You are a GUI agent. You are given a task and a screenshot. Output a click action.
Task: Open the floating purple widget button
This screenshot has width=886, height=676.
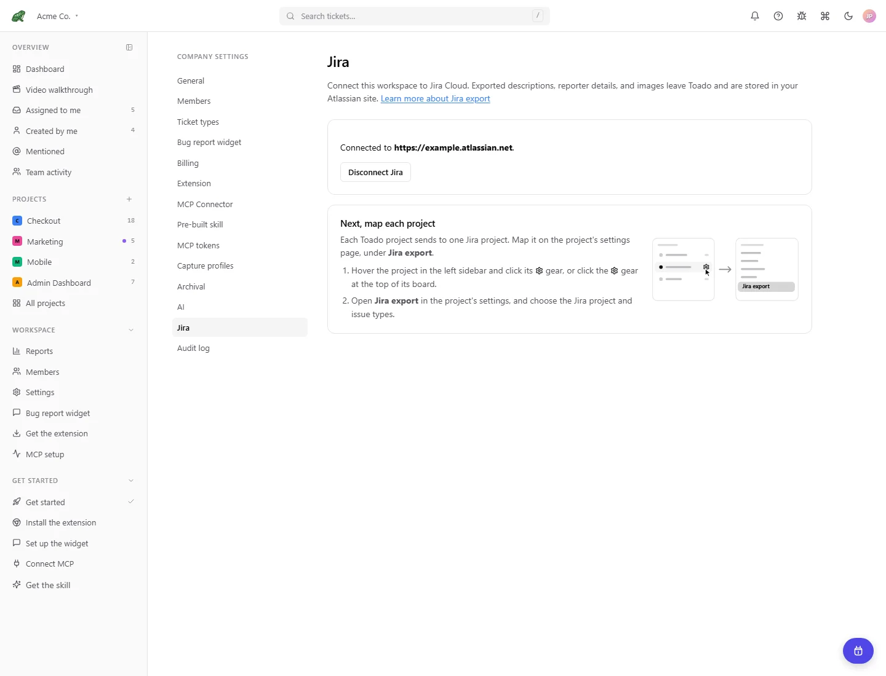click(x=858, y=651)
